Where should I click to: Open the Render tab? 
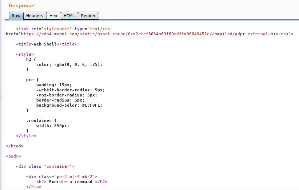pos(88,16)
